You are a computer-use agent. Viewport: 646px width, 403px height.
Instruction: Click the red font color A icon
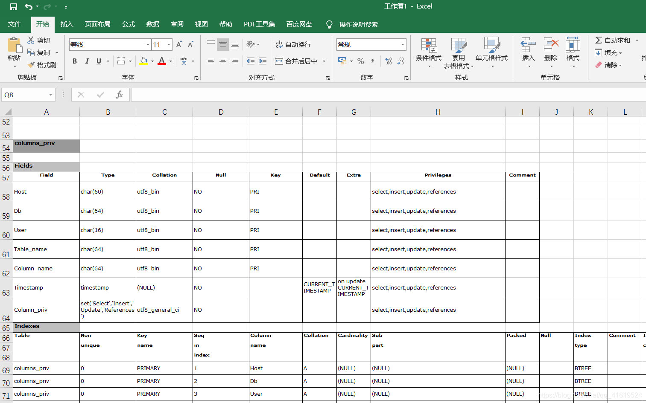click(162, 61)
